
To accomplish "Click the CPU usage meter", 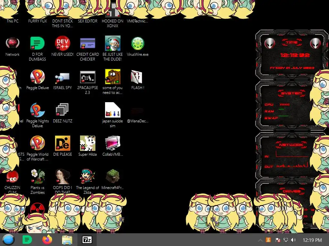I will click(285, 104).
